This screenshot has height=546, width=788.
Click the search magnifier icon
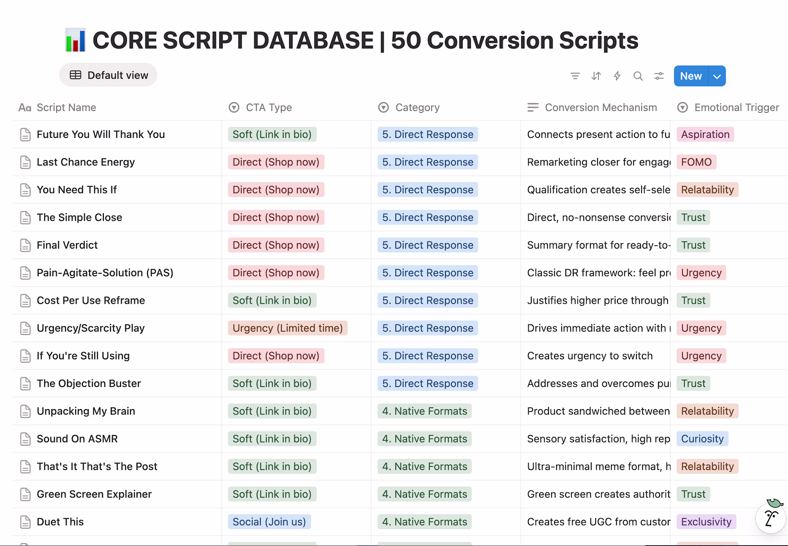pos(638,76)
